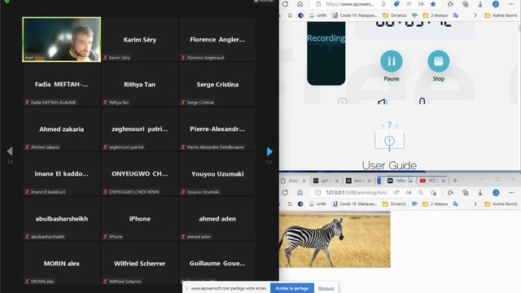This screenshot has width=521, height=293.
Task: Click the microphone icon under Stop
Action: [422, 101]
